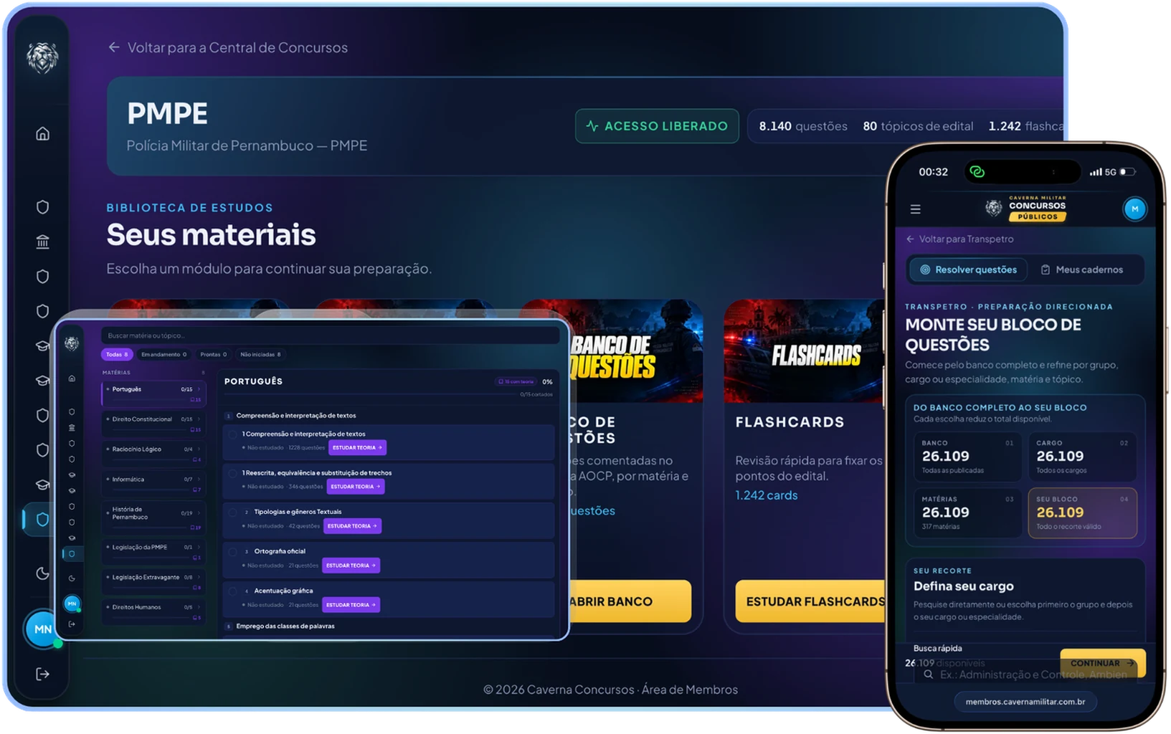
Task: Select the 'Todas 8' filter tab
Action: [x=117, y=355]
